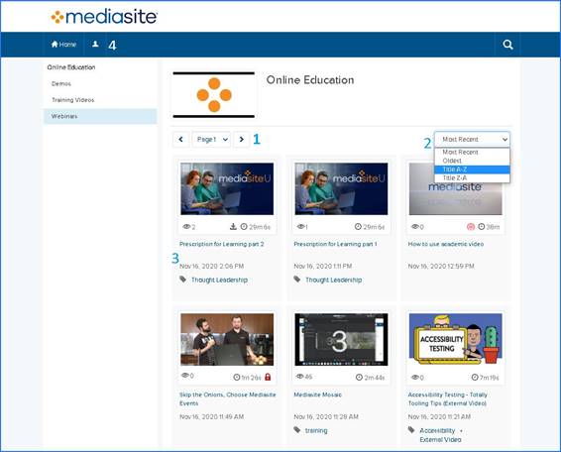Click the training tag link

(x=316, y=430)
